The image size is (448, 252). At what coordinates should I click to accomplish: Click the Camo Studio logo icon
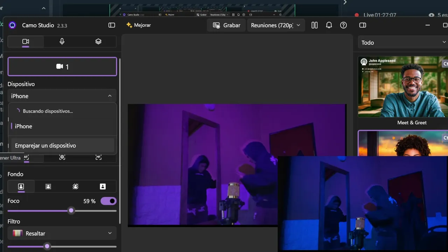[12, 25]
